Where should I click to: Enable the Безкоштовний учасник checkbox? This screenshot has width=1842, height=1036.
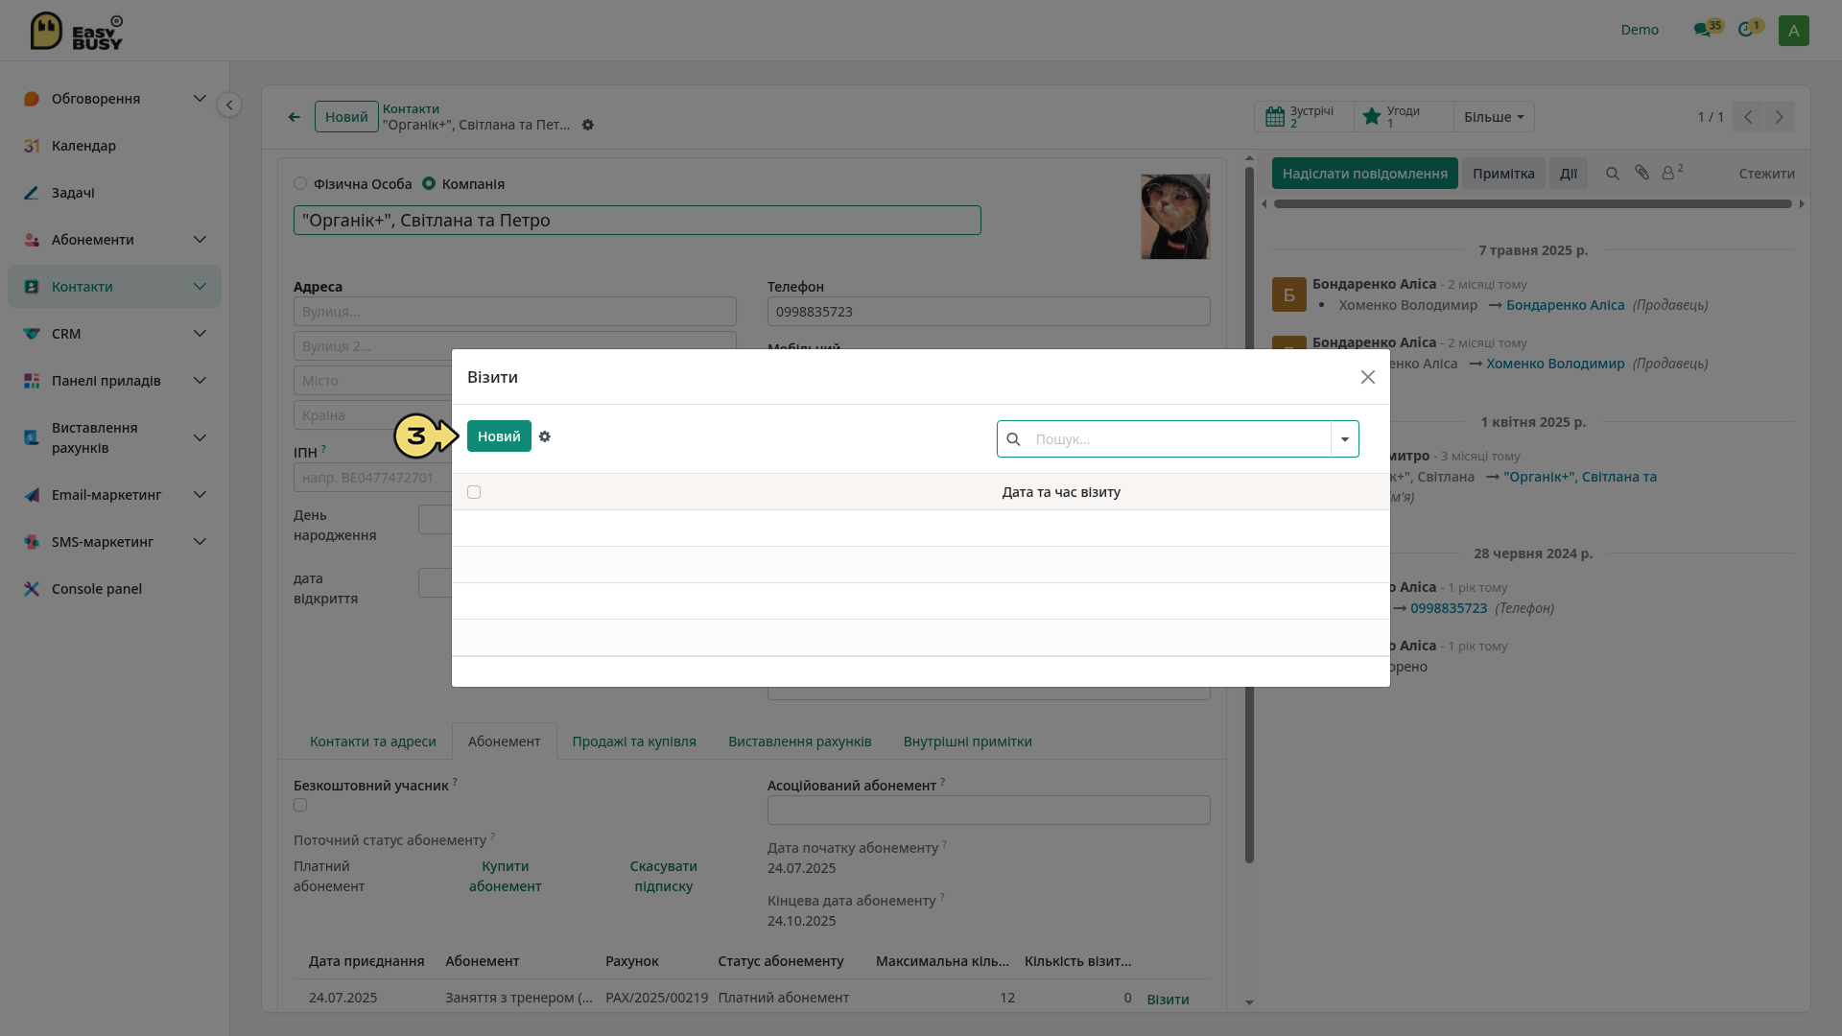(300, 806)
